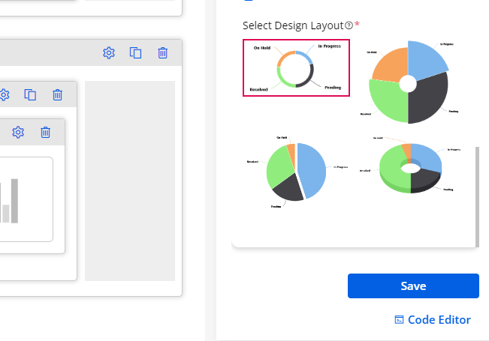Pick the flat pie chart layout
Viewport: 489px width, 341px height.
point(296,172)
